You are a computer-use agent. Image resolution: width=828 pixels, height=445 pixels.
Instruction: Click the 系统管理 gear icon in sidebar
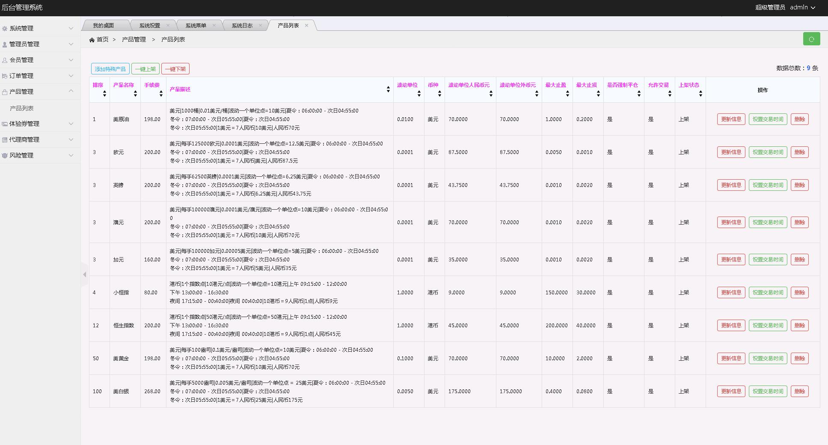click(5, 28)
